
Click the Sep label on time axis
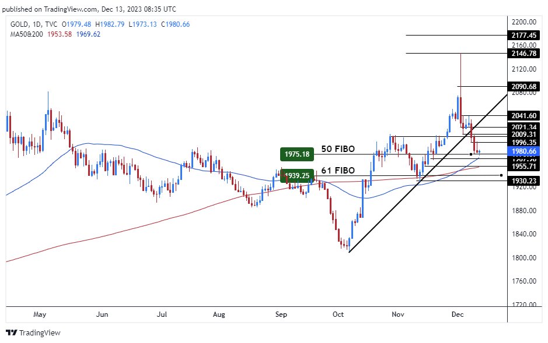point(281,314)
